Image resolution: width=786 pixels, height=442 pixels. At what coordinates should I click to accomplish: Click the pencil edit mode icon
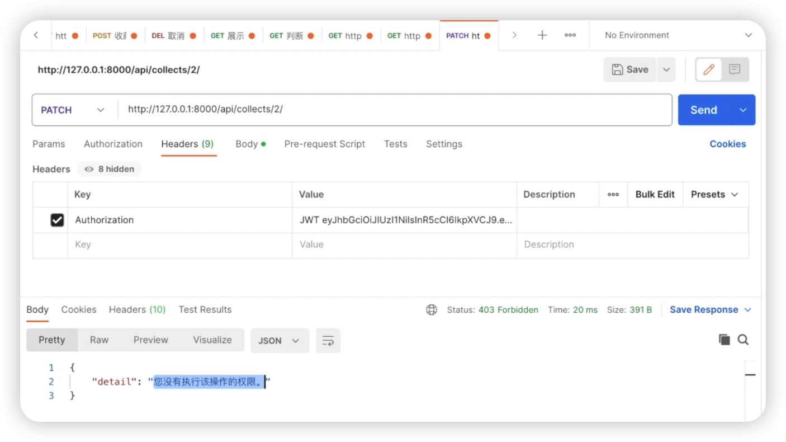pyautogui.click(x=709, y=69)
